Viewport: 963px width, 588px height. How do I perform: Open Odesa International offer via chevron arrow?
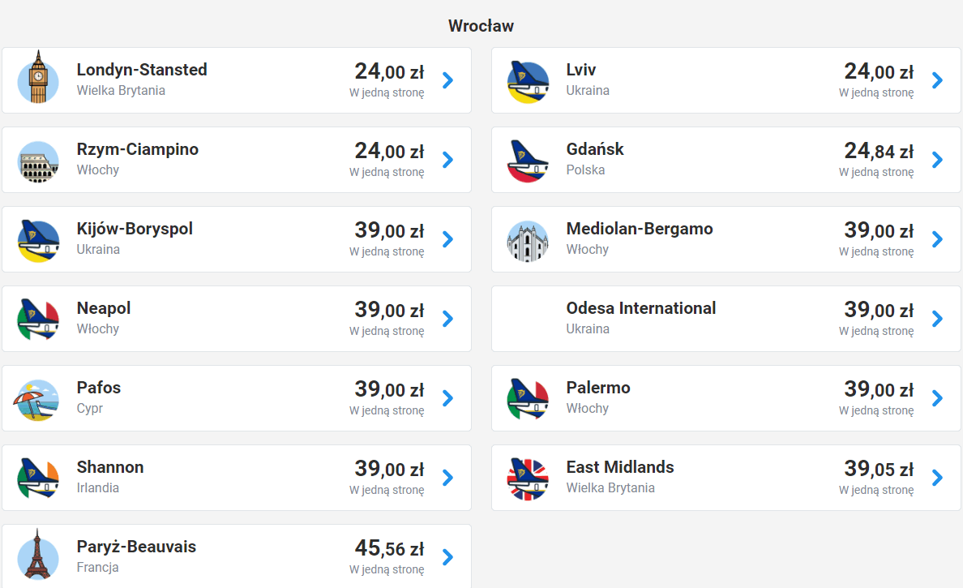point(937,319)
